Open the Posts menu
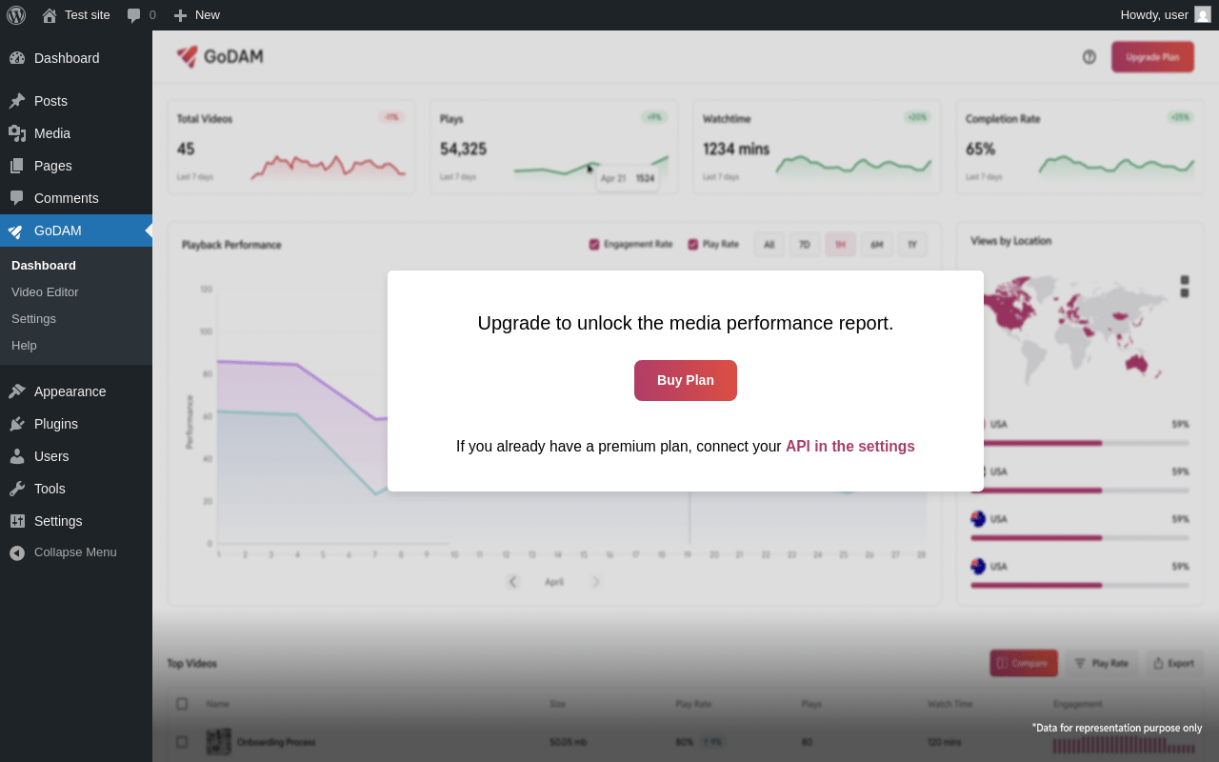 click(x=76, y=101)
